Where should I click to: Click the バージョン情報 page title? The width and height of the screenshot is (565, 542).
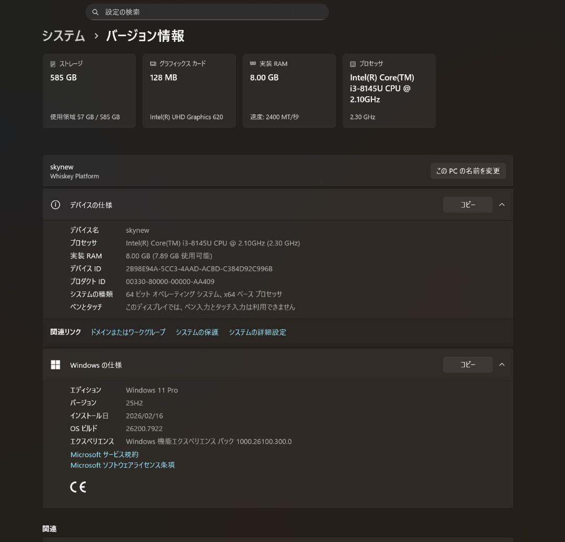(x=145, y=36)
